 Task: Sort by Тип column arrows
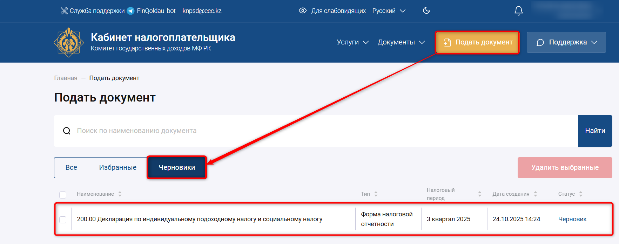[x=376, y=194]
